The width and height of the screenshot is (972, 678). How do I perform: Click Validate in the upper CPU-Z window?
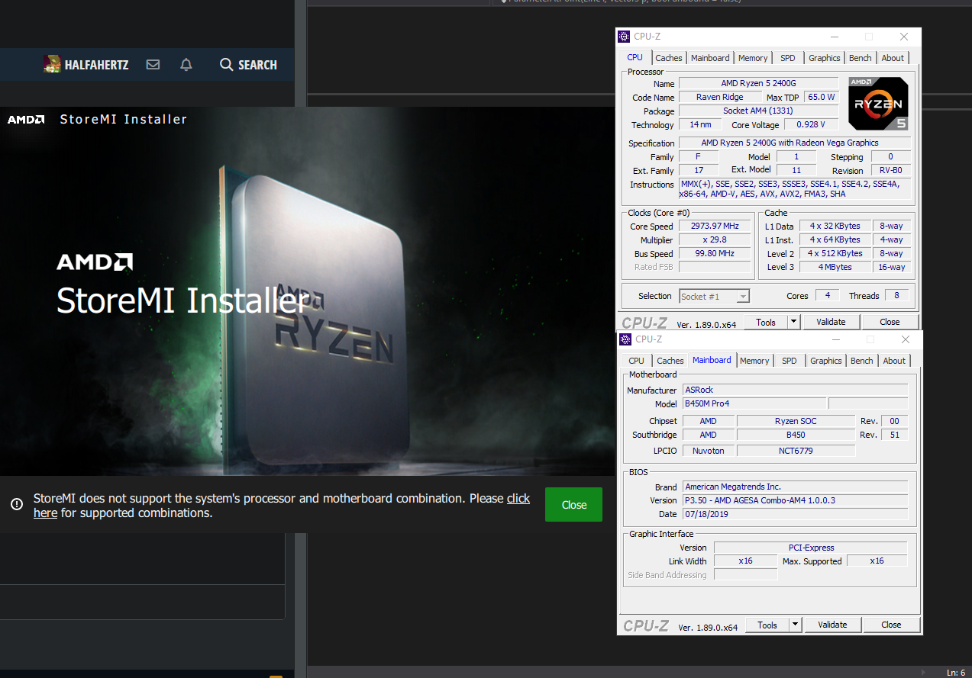(x=831, y=322)
